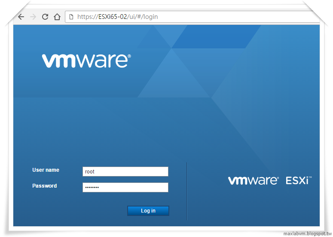The width and height of the screenshot is (333, 237).
Task: Click the light triangle pattern in the banner
Action: click(174, 73)
